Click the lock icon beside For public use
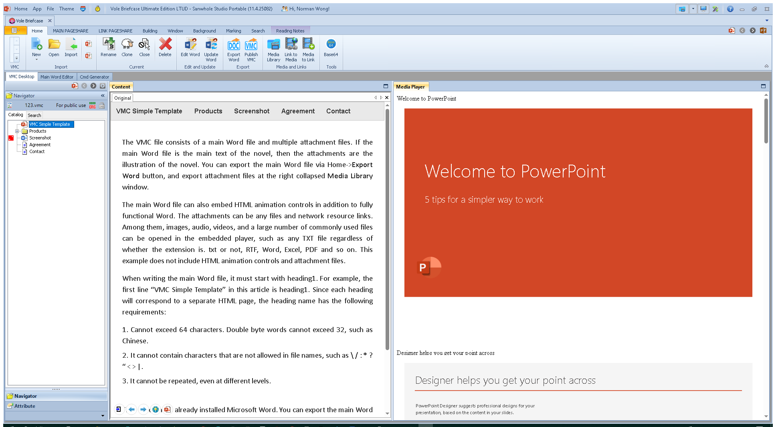Viewport: 776px width, 427px height. (102, 105)
